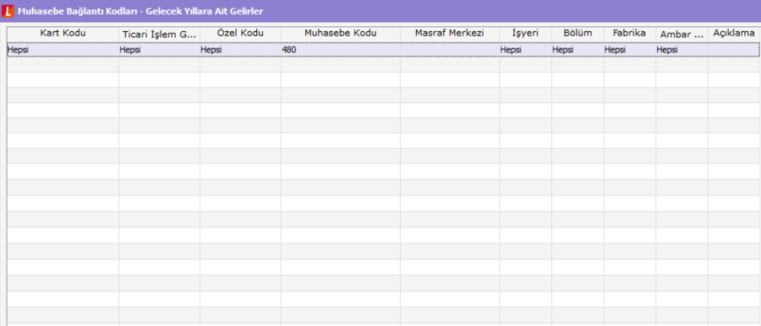Select the Hepsi cell under İşyeri
Viewport: 761px width, 326px height.
tap(526, 50)
